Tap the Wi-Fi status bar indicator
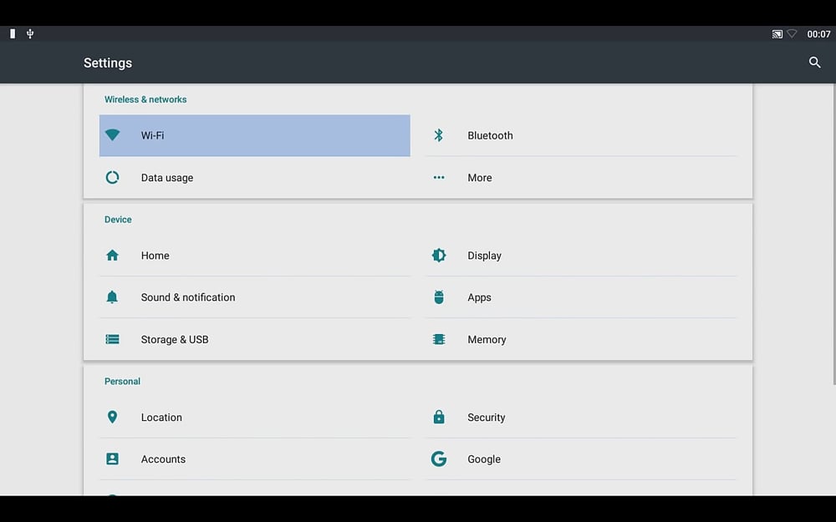 click(792, 33)
